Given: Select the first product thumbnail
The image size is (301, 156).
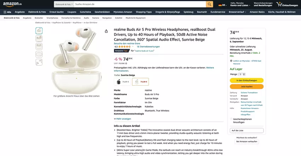Looking at the screenshot, I should click(39, 31).
